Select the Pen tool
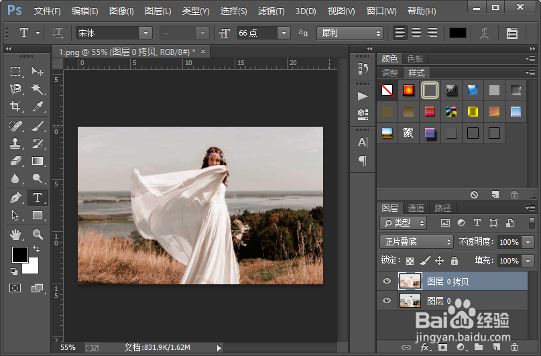The width and height of the screenshot is (541, 356). coord(15,198)
